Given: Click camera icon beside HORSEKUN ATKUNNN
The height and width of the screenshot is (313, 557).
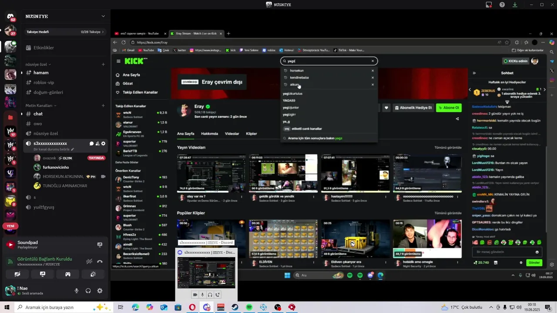Looking at the screenshot, I should (104, 177).
